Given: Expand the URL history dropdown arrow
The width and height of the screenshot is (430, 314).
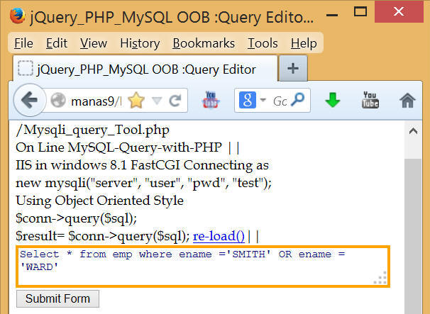Looking at the screenshot, I should pyautogui.click(x=157, y=101).
